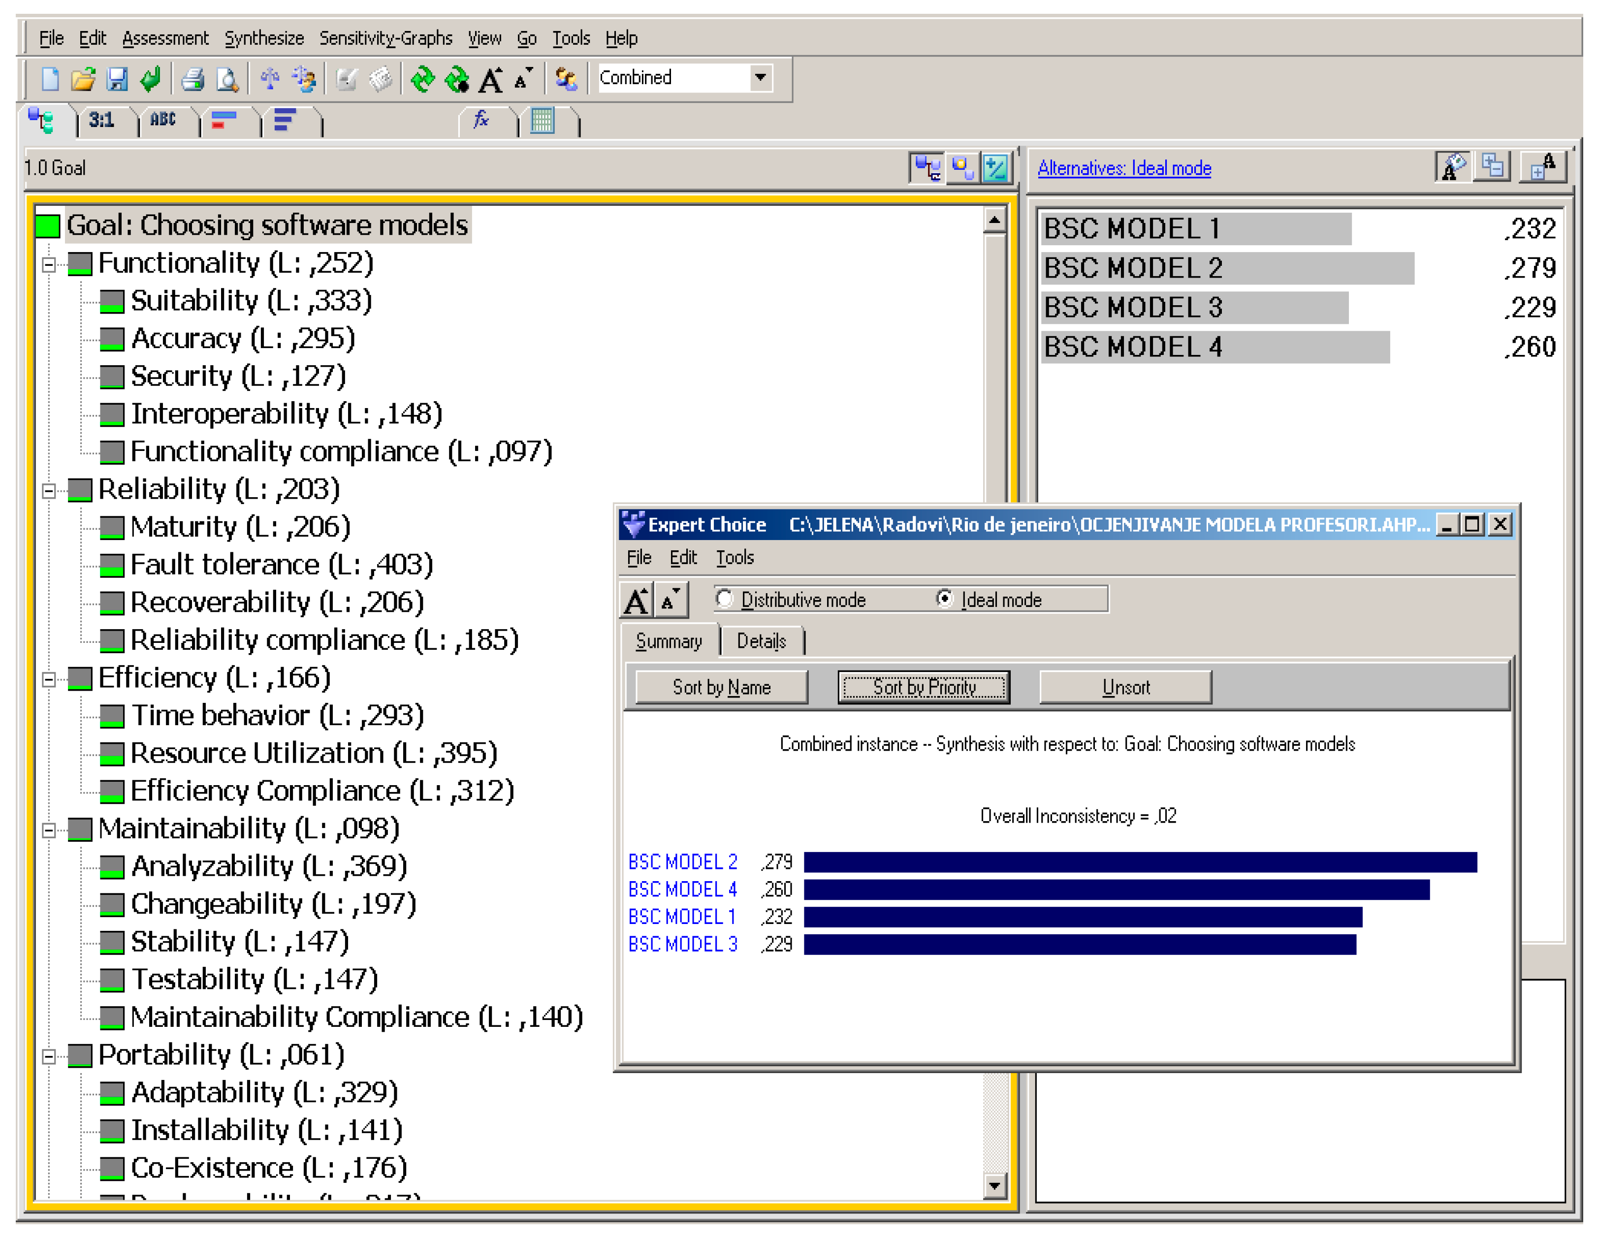This screenshot has height=1240, width=1598.
Task: Click the A with note icon in Alternatives pane
Action: pyautogui.click(x=1453, y=167)
